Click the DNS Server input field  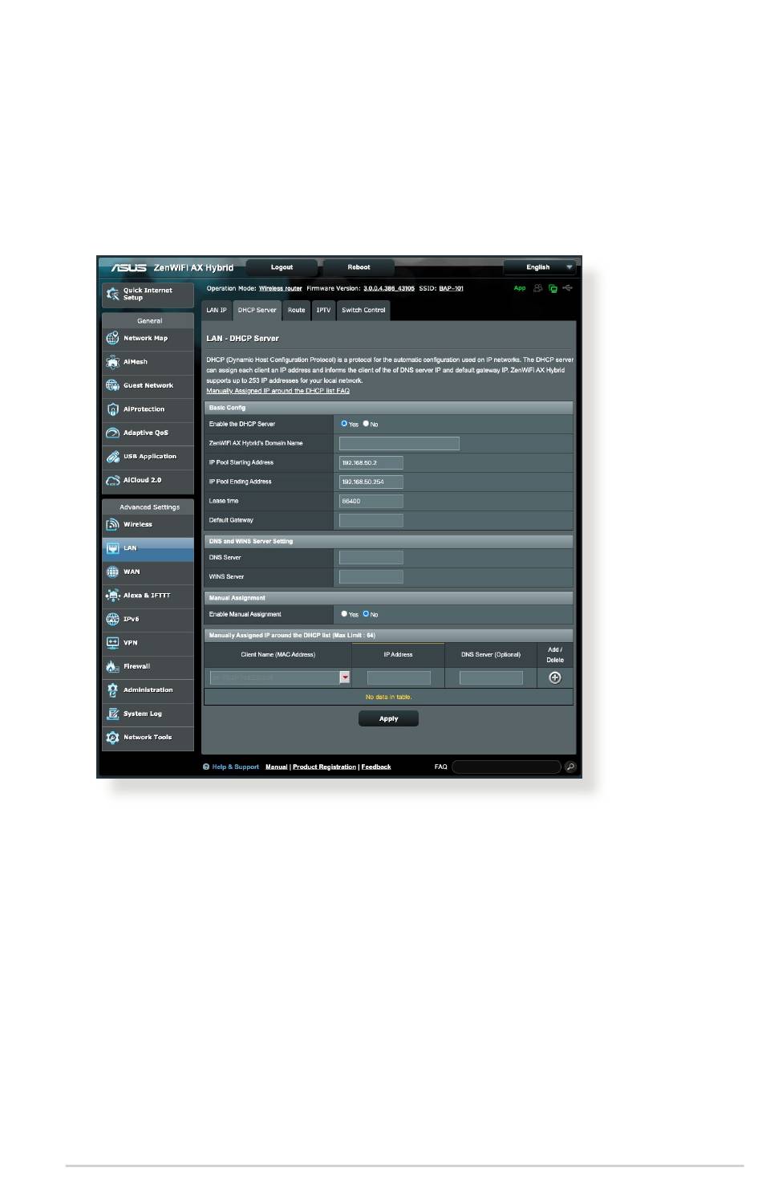(371, 557)
